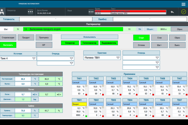Click the green step progress bar 14 – Вытеснение
The width and height of the screenshot is (188, 125).
tap(73, 29)
